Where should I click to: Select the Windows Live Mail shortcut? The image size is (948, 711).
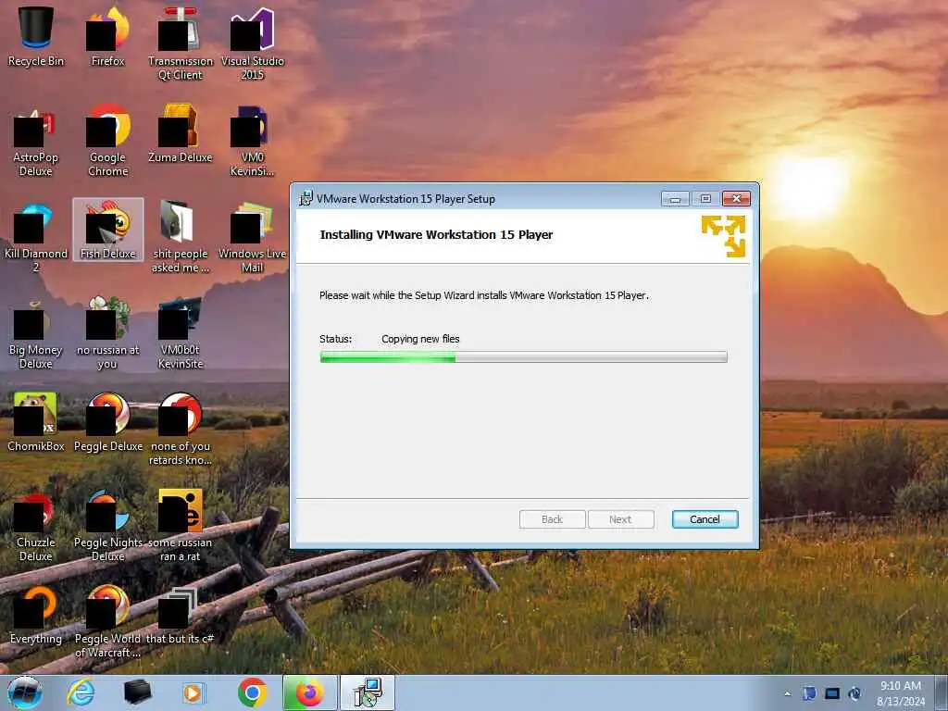[x=253, y=237]
